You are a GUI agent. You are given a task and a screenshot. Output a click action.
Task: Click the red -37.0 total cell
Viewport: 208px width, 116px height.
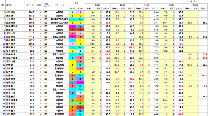[179, 97]
